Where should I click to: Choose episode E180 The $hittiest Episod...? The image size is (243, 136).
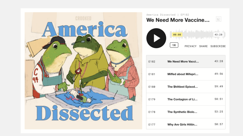click(186, 87)
